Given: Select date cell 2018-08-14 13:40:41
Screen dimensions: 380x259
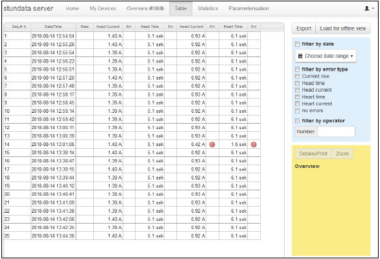Looking at the screenshot, I should tap(53, 194).
